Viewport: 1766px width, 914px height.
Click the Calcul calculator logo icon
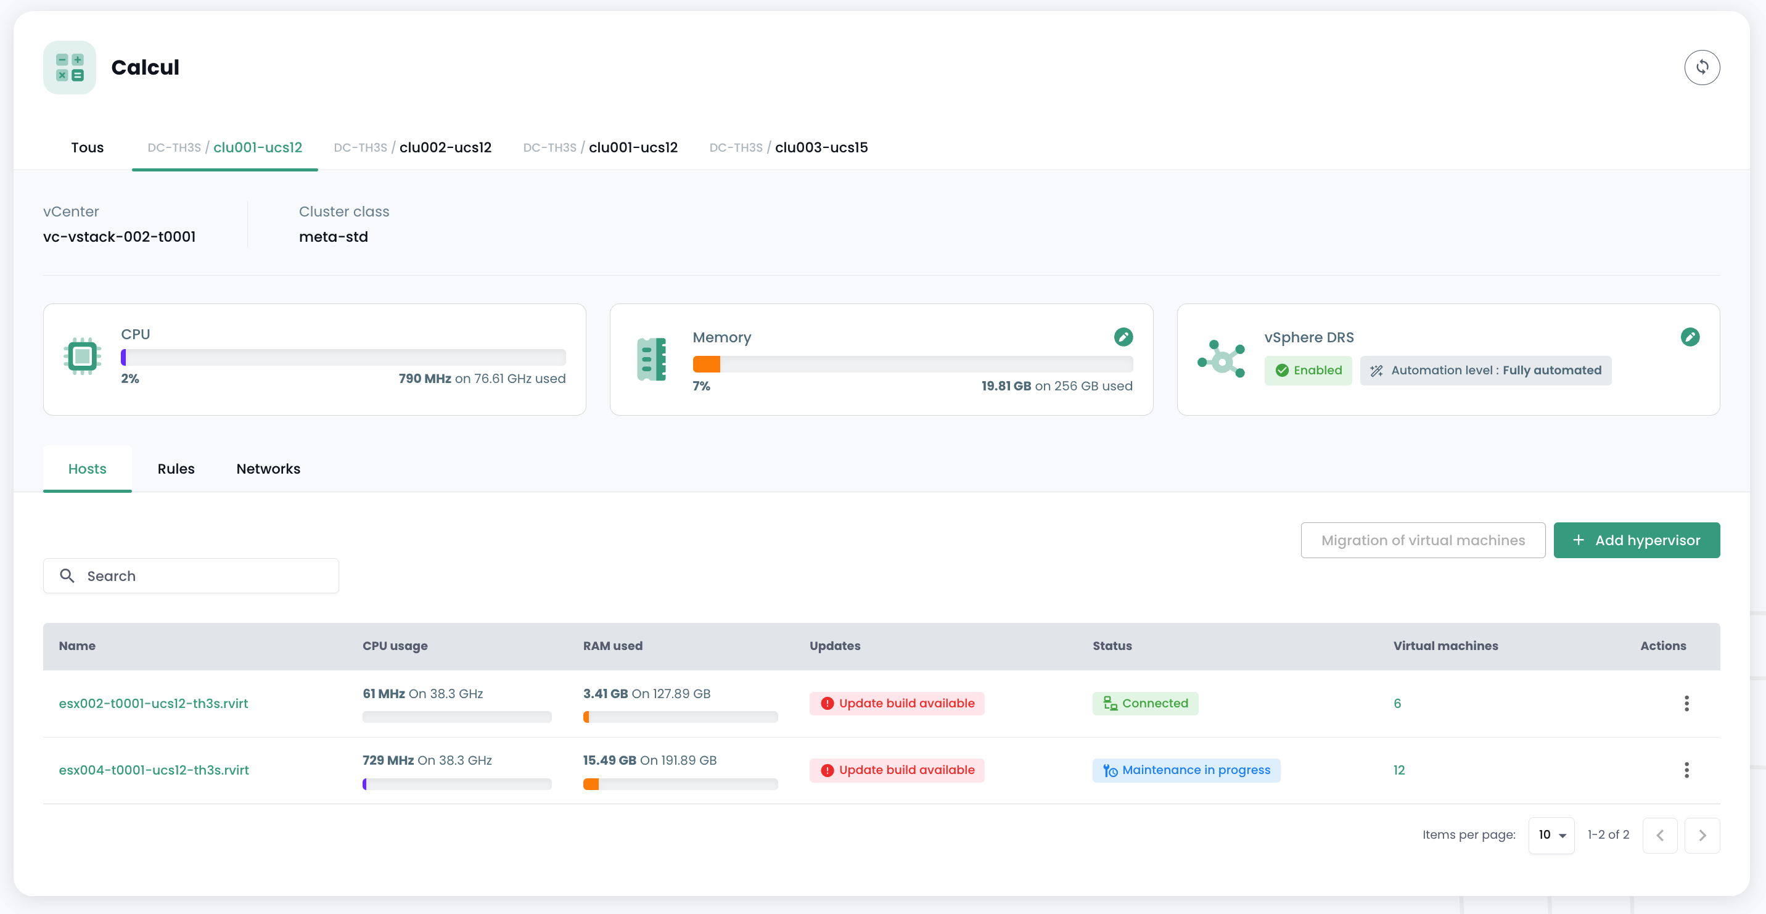click(69, 67)
